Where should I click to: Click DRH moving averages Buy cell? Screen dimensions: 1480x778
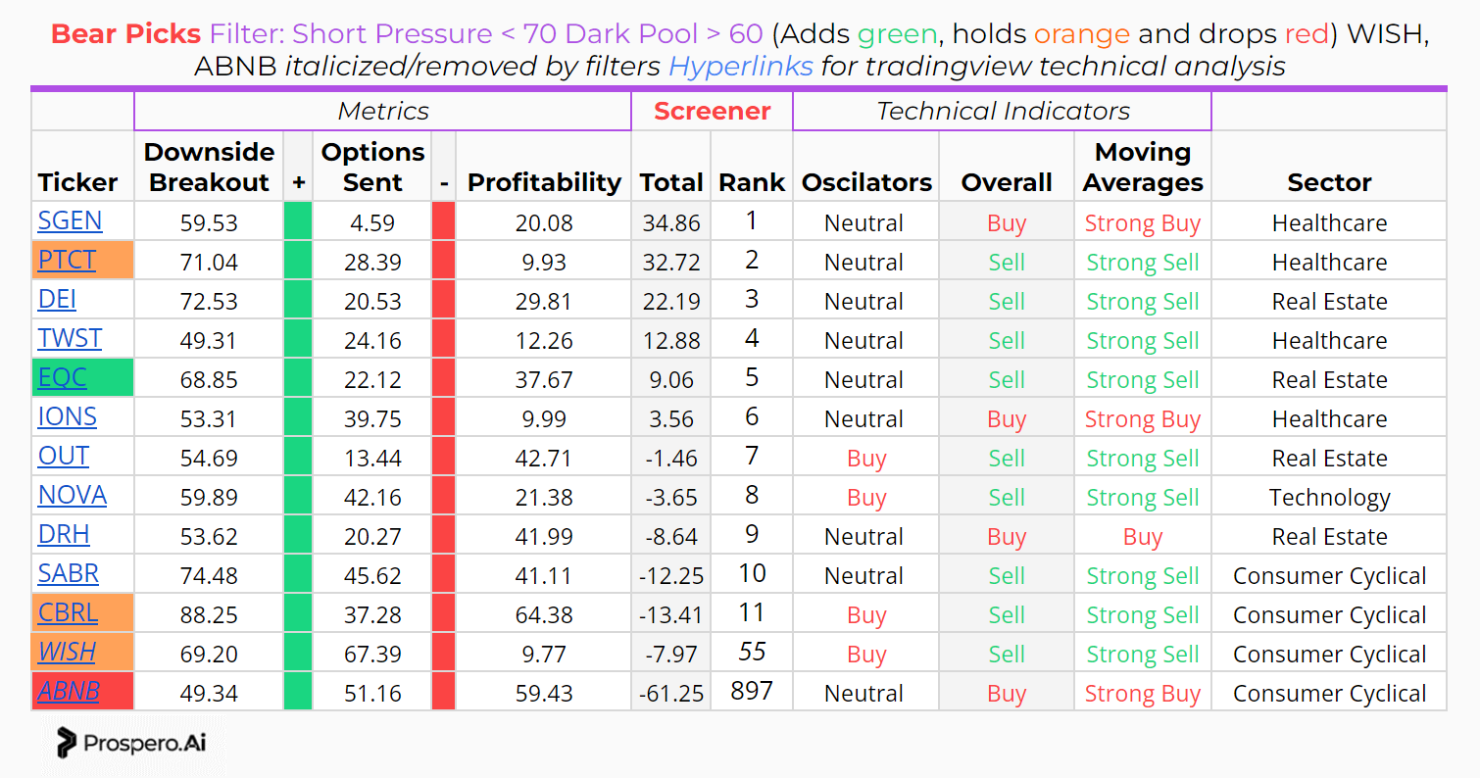coord(1143,536)
